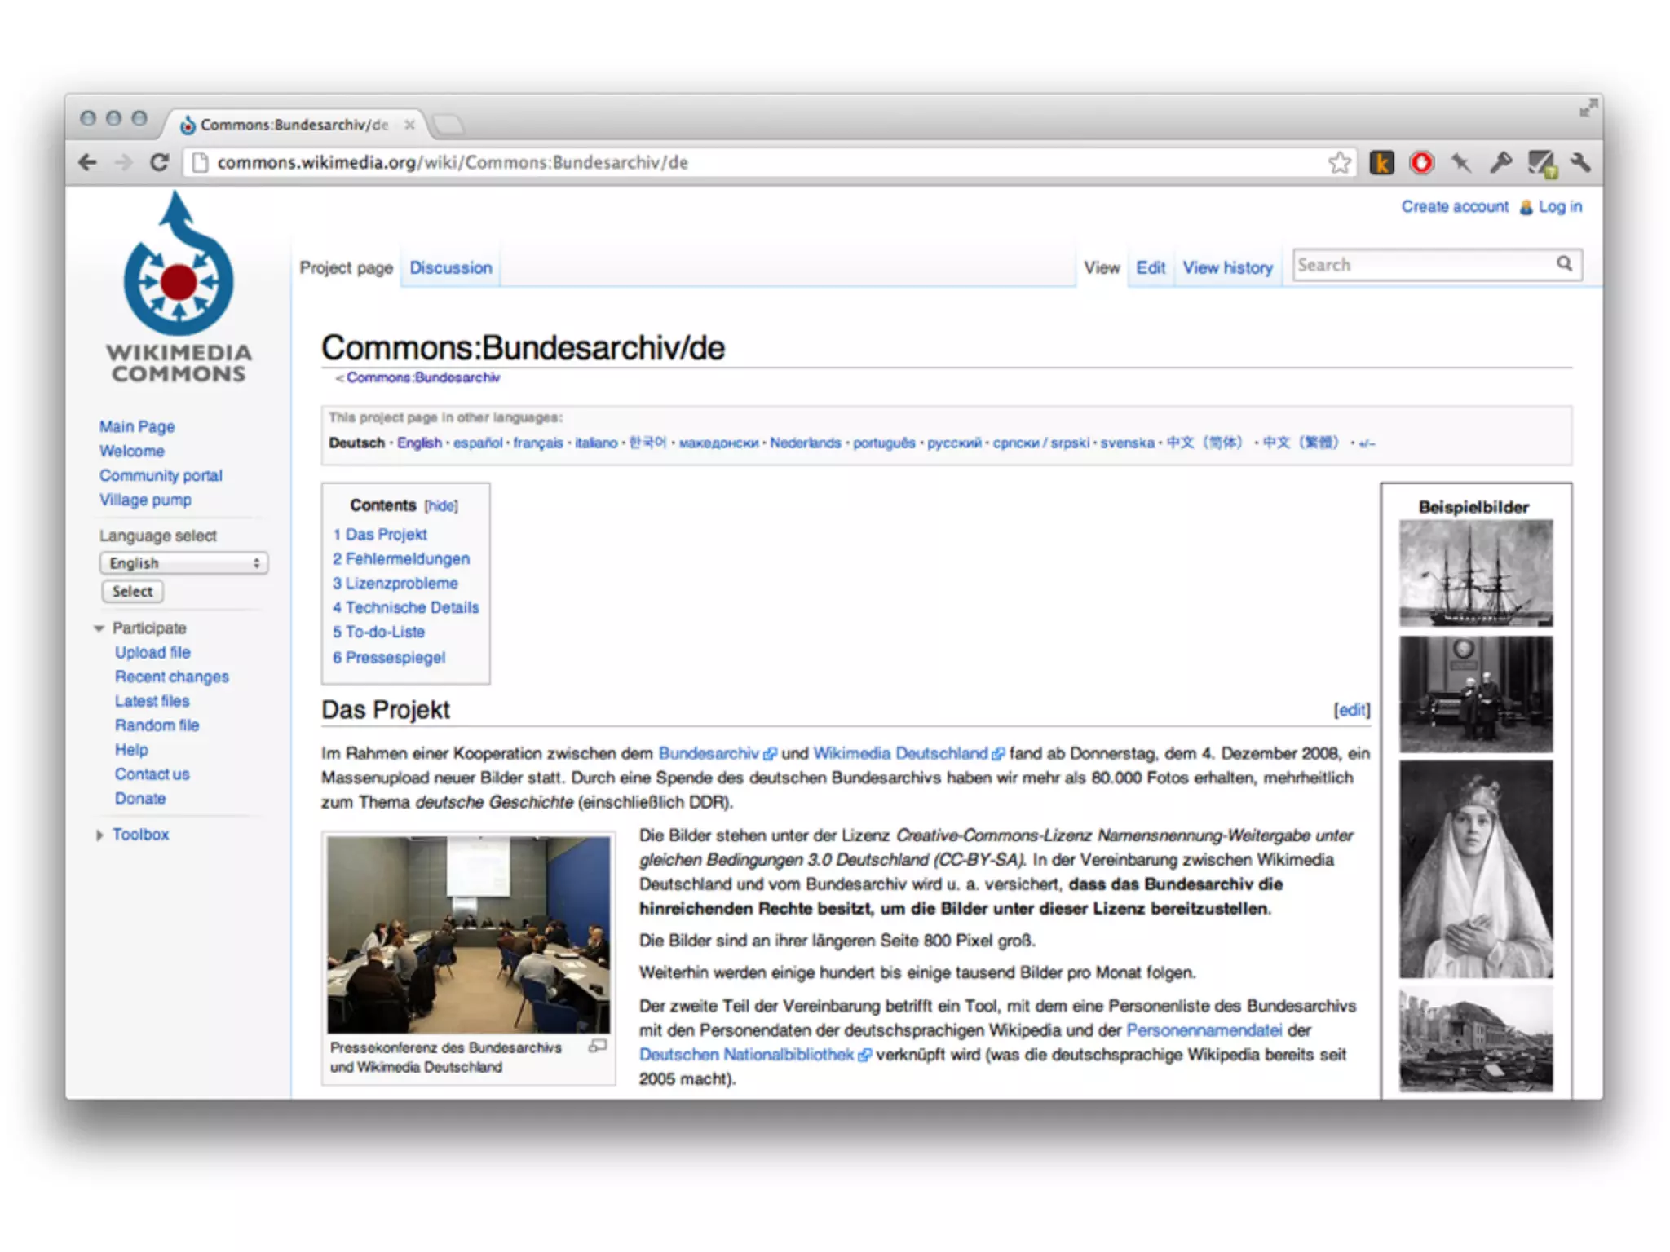This screenshot has width=1670, height=1252.
Task: Hide the Contents table
Action: point(441,506)
